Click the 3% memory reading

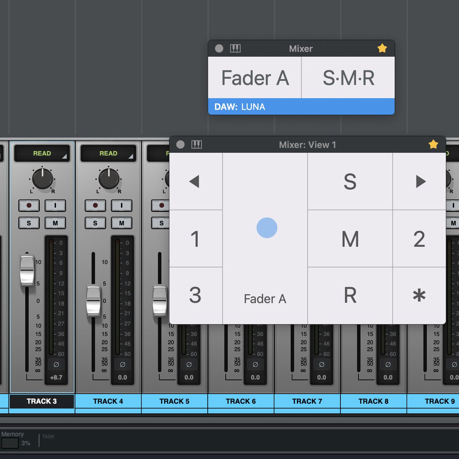(26, 443)
